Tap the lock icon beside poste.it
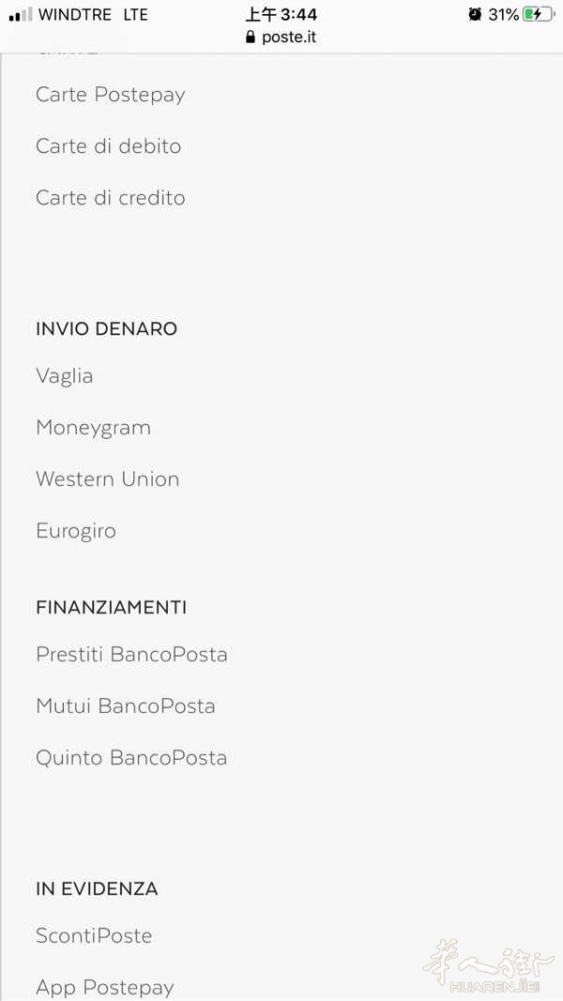The image size is (563, 1001). click(x=250, y=38)
